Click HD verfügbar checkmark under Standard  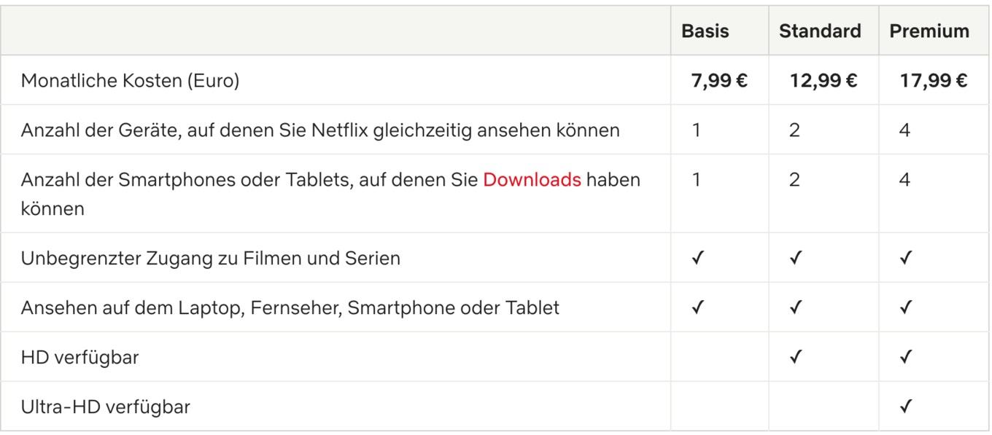click(x=795, y=356)
